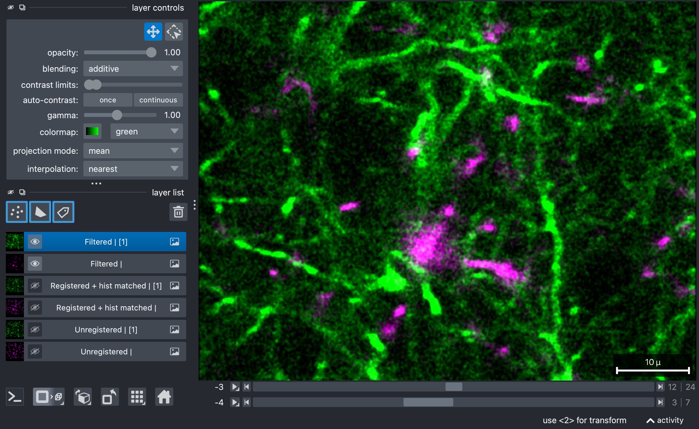
Task: Show the Unregistered | [1] layer
Action: [x=35, y=330]
